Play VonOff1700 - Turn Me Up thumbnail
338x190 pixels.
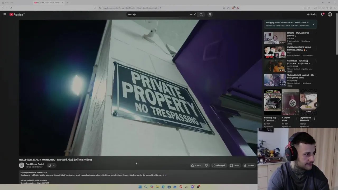[275, 66]
